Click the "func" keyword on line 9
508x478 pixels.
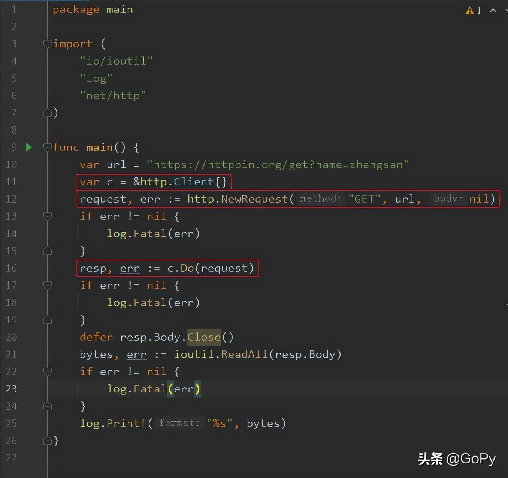(x=66, y=147)
